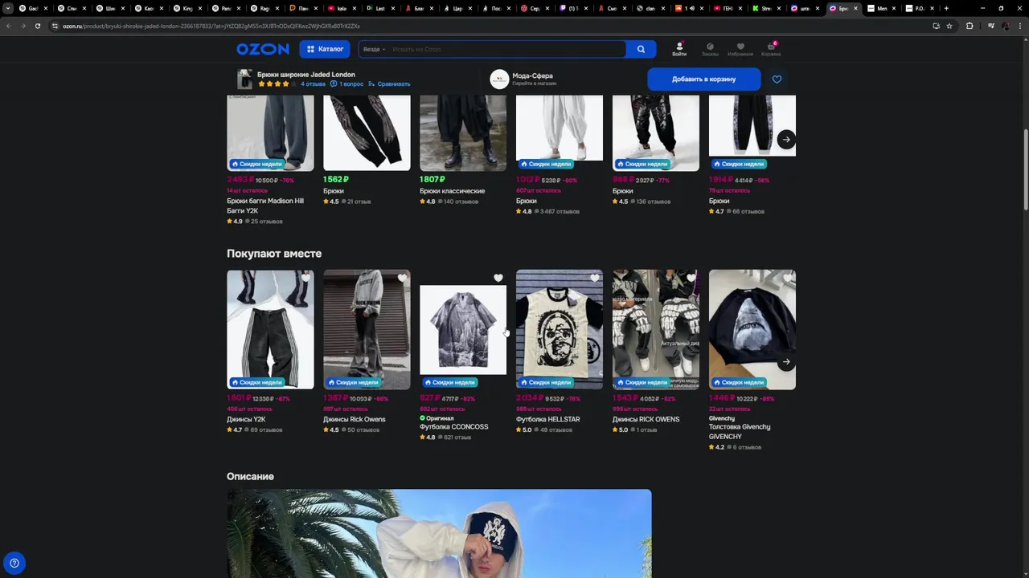The image size is (1029, 578).
Task: Open browser extensions puzzle icon
Action: (970, 26)
